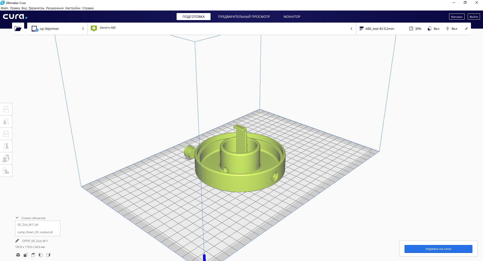
Task: Toggle support setting showing Вкл
Action: pos(433,29)
